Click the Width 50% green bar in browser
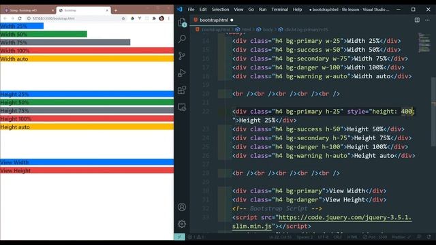The image size is (436, 245). (44, 34)
